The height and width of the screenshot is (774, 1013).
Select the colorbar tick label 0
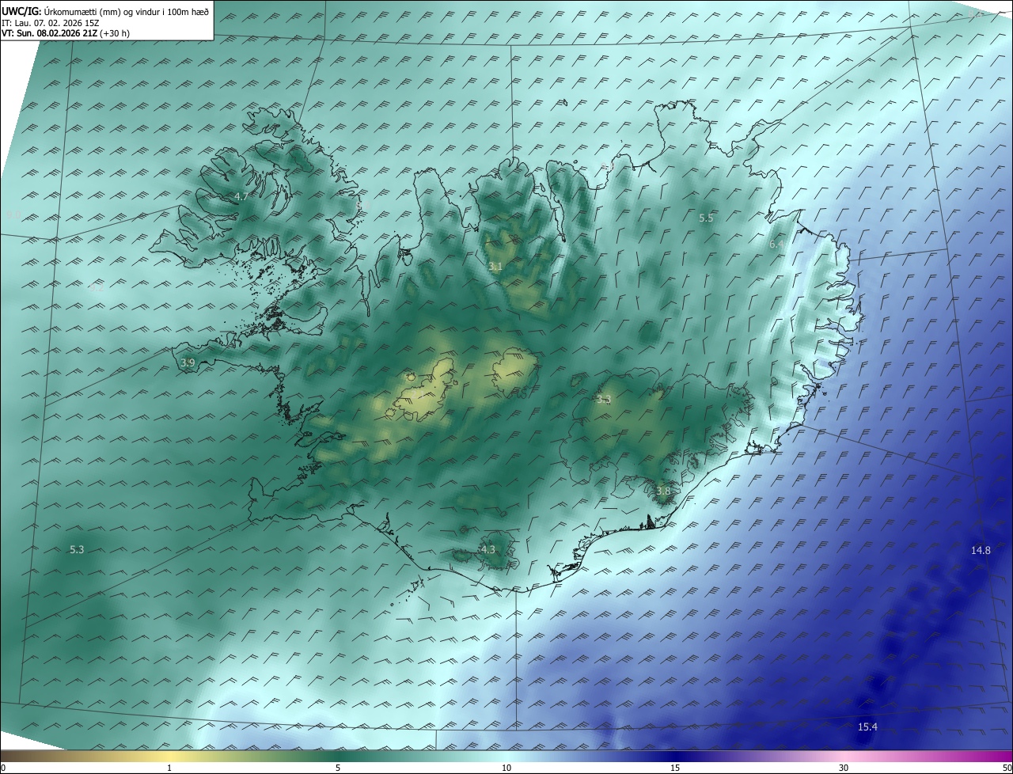click(3, 768)
